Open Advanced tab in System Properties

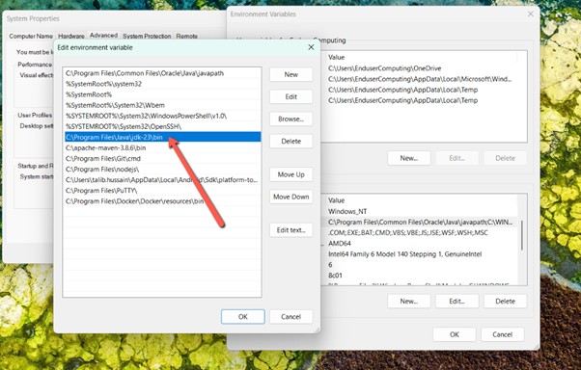[103, 36]
